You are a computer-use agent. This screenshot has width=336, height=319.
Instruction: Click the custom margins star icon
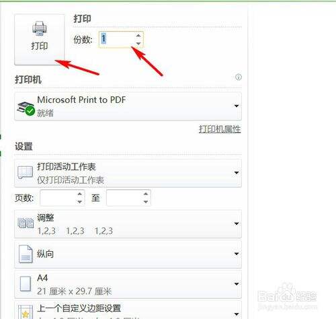pyautogui.click(x=26, y=312)
